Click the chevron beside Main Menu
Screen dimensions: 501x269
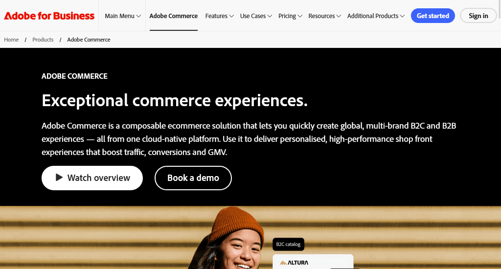pyautogui.click(x=138, y=16)
